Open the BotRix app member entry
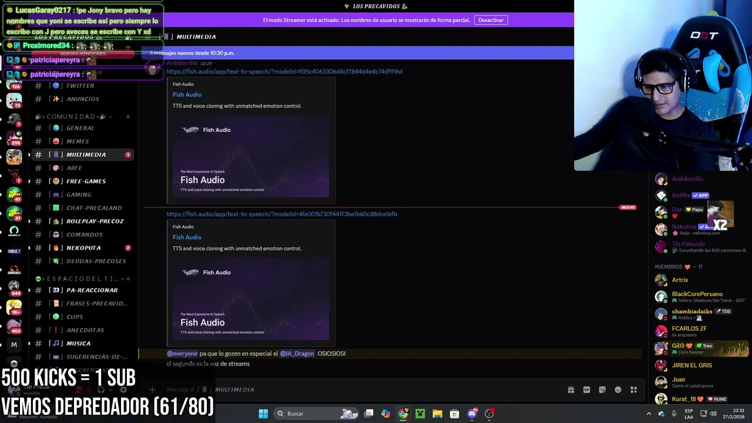This screenshot has height=423, width=752. coord(700,196)
